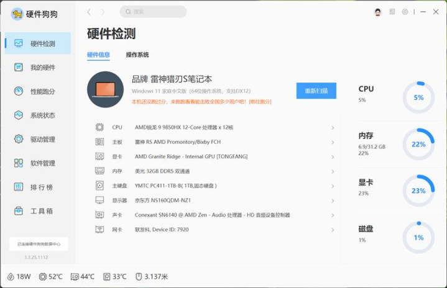Switch to the 操作系统 tab
447x288 pixels.
click(137, 55)
